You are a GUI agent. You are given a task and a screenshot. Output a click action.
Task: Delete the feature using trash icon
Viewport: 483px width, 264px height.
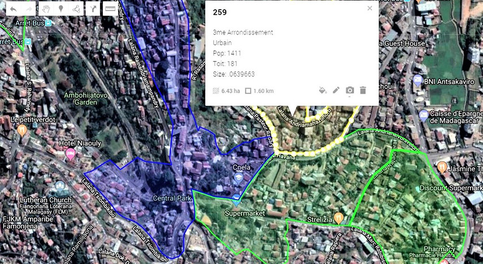(363, 90)
